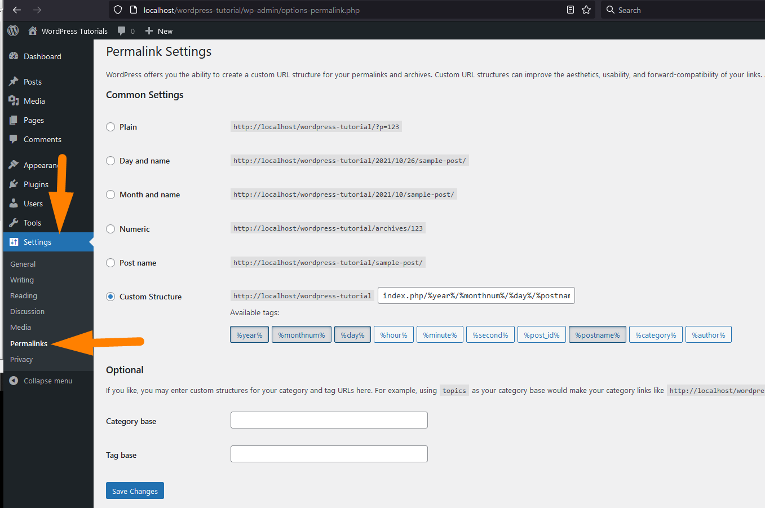This screenshot has width=765, height=508.
Task: Select the Post name permalink structure
Action: (x=110, y=262)
